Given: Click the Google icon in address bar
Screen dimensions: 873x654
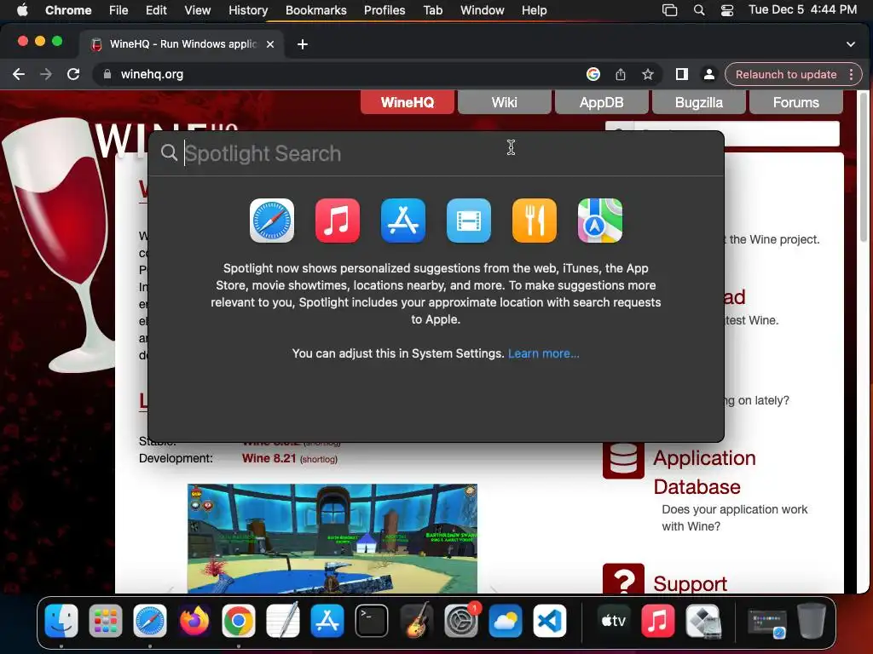Looking at the screenshot, I should (593, 74).
